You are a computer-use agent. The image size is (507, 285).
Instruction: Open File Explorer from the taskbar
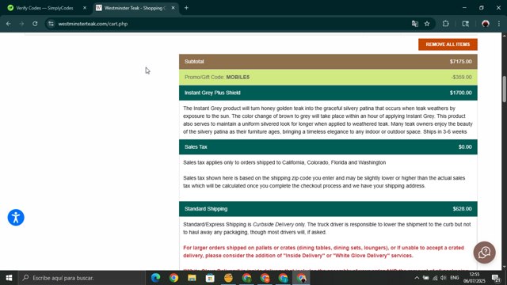coord(192,278)
